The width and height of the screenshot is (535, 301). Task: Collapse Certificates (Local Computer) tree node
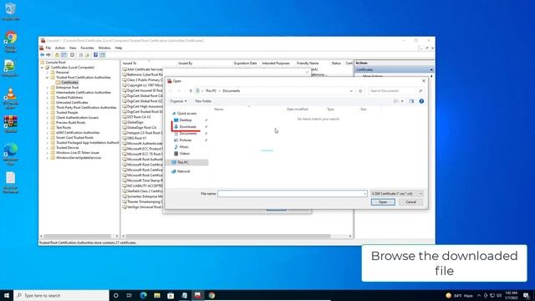click(x=43, y=68)
